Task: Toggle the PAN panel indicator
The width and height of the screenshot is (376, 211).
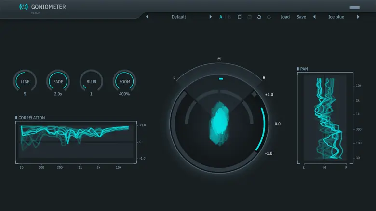Action: click(298, 69)
